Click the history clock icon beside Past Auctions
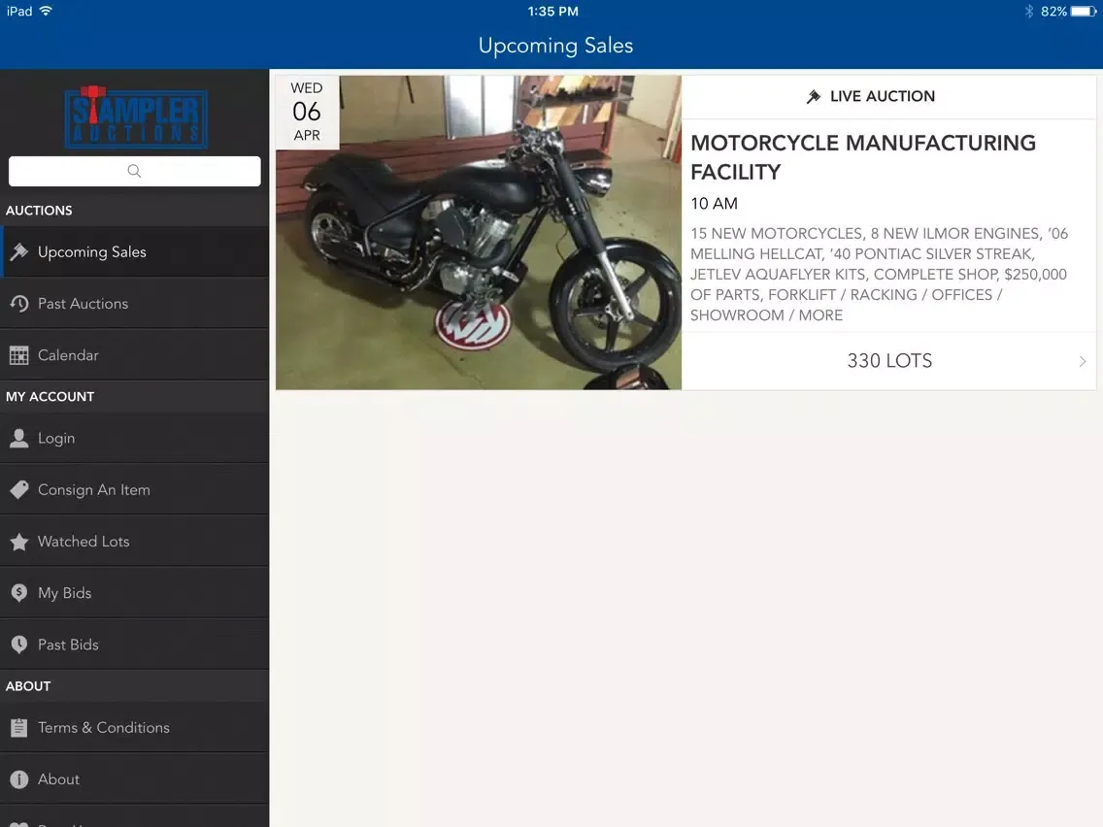This screenshot has width=1103, height=827. click(19, 304)
